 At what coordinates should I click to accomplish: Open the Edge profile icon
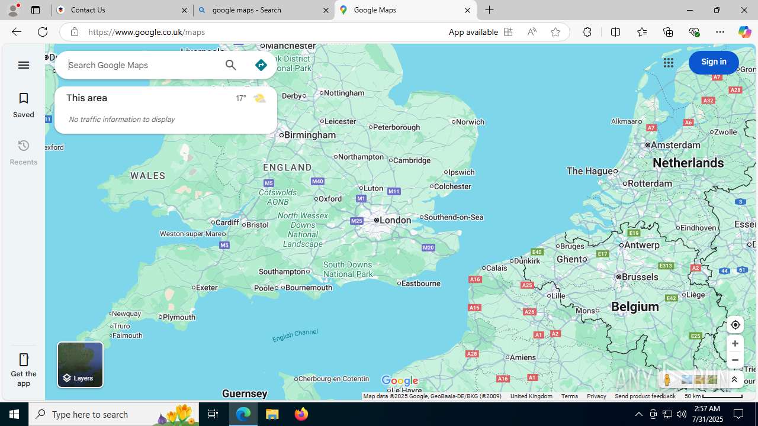pos(13,10)
